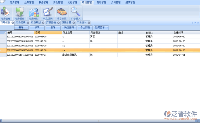Click the 删除 button

[53, 28]
